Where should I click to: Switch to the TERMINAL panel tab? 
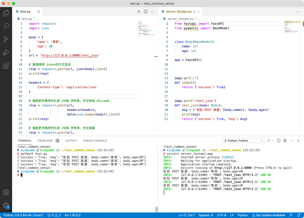click(24, 141)
